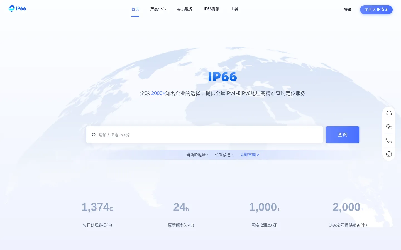This screenshot has height=250, width=401.
Task: Open 工具 menu
Action: pos(234,9)
